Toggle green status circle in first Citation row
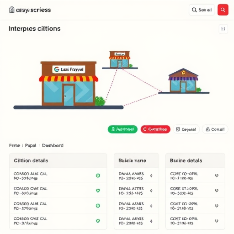The image size is (234, 234). 98,175
